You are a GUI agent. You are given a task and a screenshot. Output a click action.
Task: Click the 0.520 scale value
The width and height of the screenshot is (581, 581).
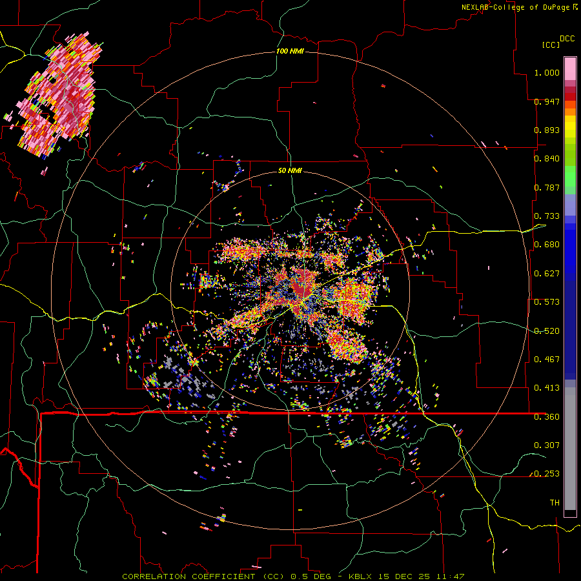point(547,331)
